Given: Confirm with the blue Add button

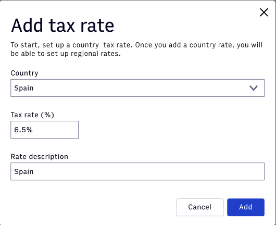Looking at the screenshot, I should (x=246, y=207).
